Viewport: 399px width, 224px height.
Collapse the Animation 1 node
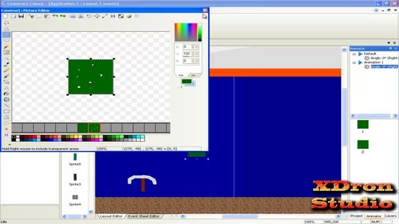[x=354, y=62]
